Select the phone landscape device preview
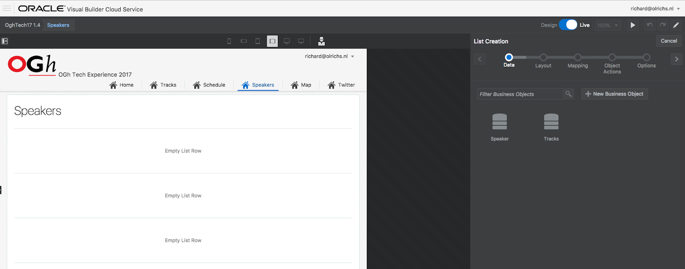Image resolution: width=685 pixels, height=269 pixels. (x=244, y=41)
